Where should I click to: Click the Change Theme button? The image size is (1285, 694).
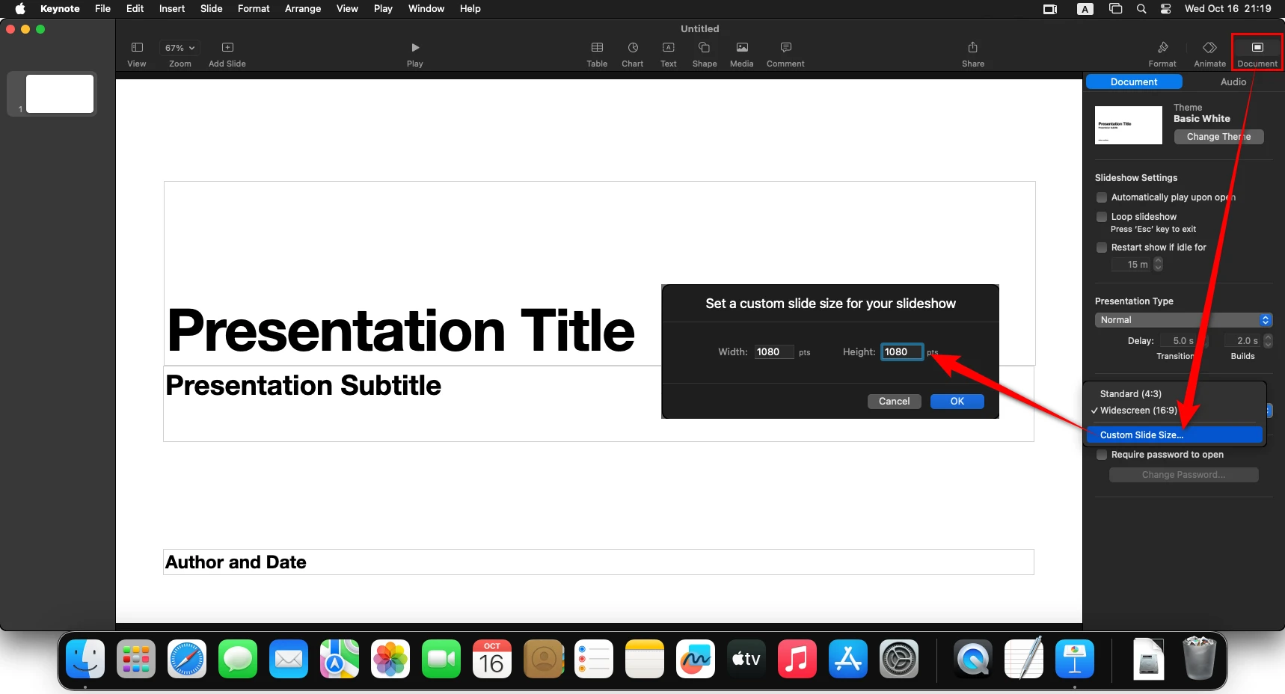[1218, 137]
